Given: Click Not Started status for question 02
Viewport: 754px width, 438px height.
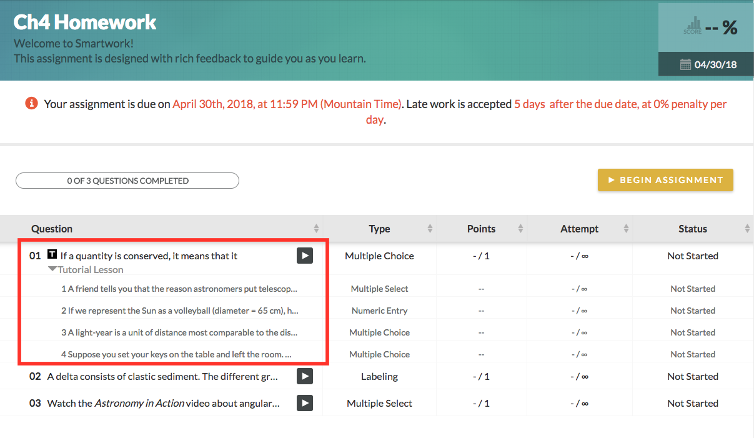Looking at the screenshot, I should click(x=693, y=376).
